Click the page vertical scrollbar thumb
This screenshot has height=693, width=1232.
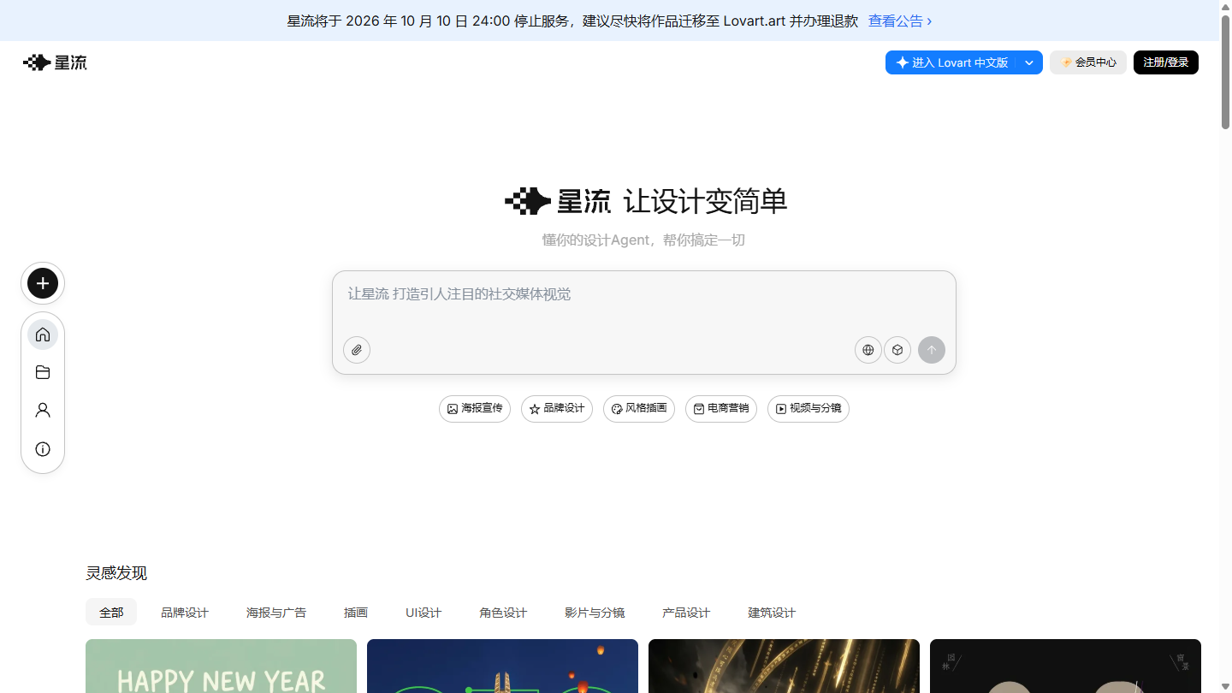pyautogui.click(x=1225, y=71)
